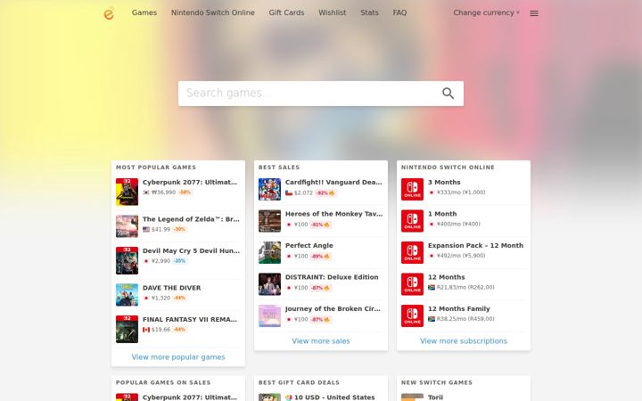Screen dimensions: 642x401
Task: Click the 3 Months Switch Online icon
Action: [412, 190]
